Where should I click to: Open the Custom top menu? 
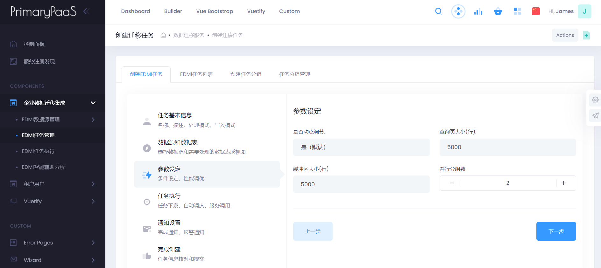coord(289,11)
